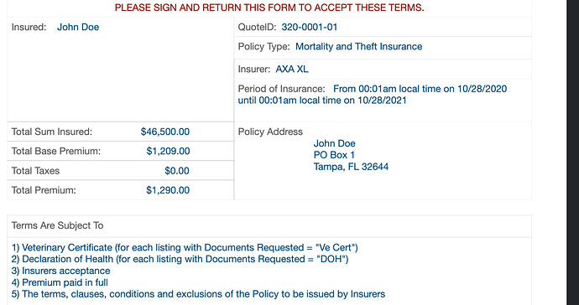Select the PO Box 1 address line
The image size is (579, 305).
pos(334,155)
